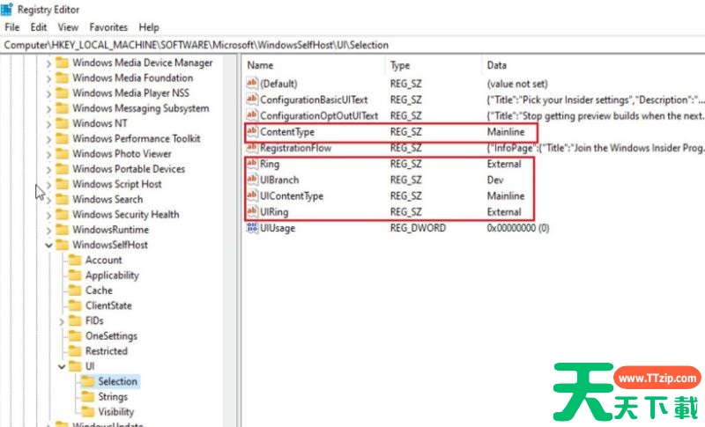
Task: Click the Restricted key folder icon
Action: coord(75,351)
